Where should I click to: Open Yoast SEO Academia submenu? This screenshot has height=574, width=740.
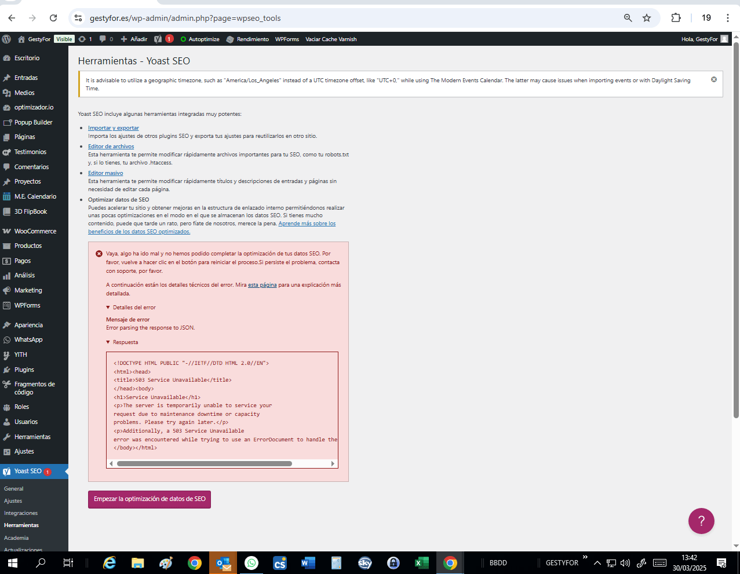pos(16,538)
